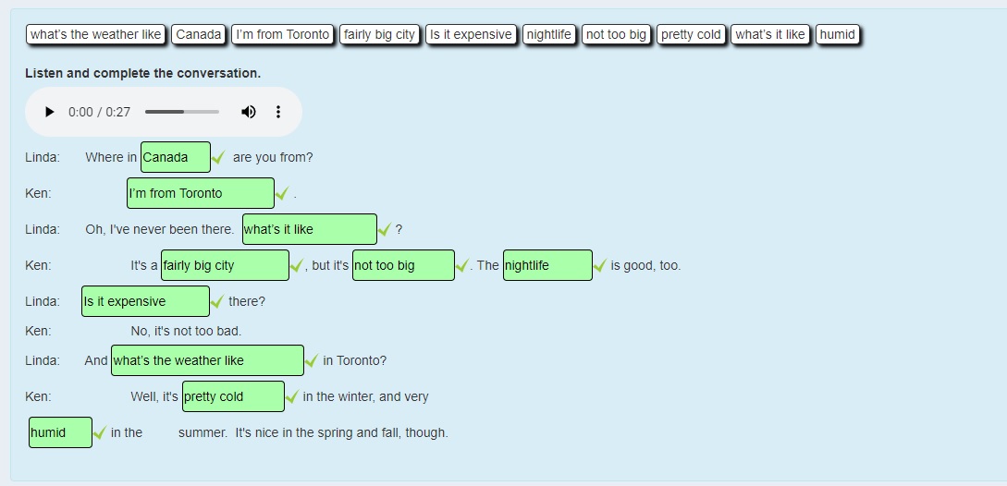Click the checkmark after 'I'm from Toronto' answer

click(x=283, y=194)
